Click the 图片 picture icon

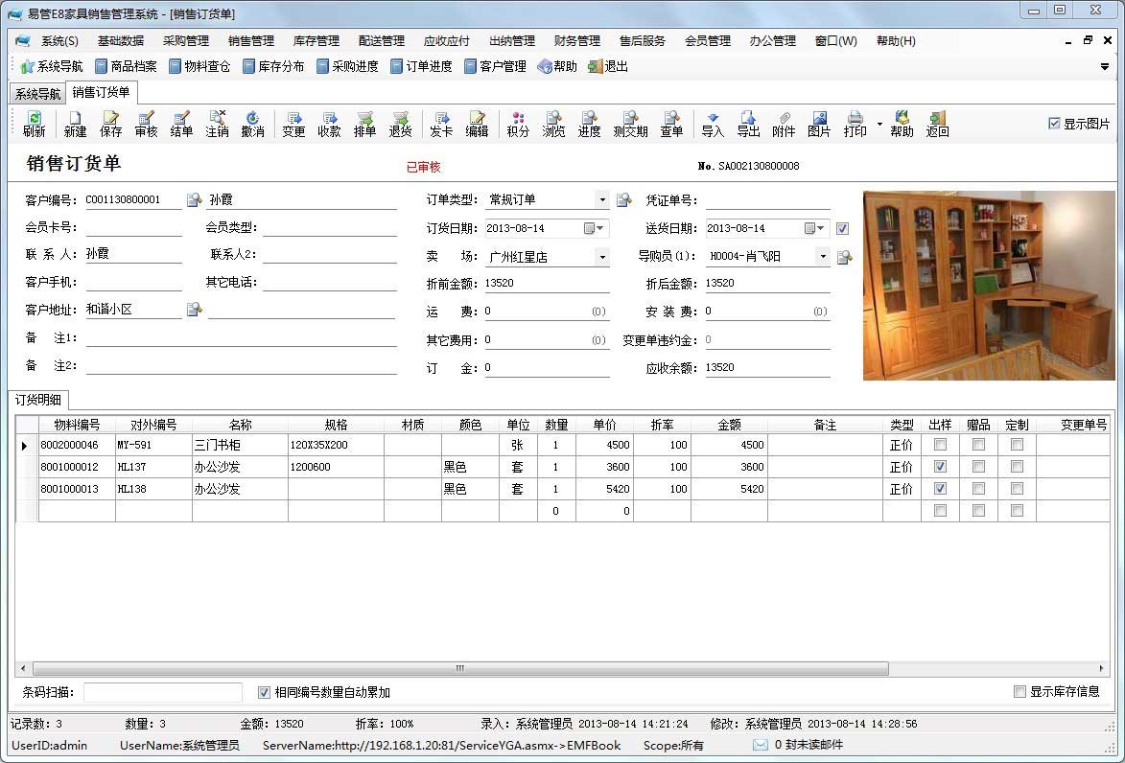pos(819,124)
